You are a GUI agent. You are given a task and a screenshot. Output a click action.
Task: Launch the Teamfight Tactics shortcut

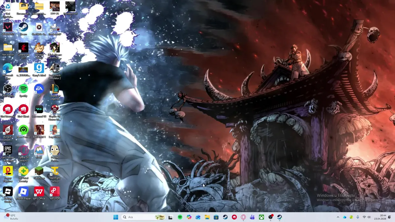tap(55, 174)
